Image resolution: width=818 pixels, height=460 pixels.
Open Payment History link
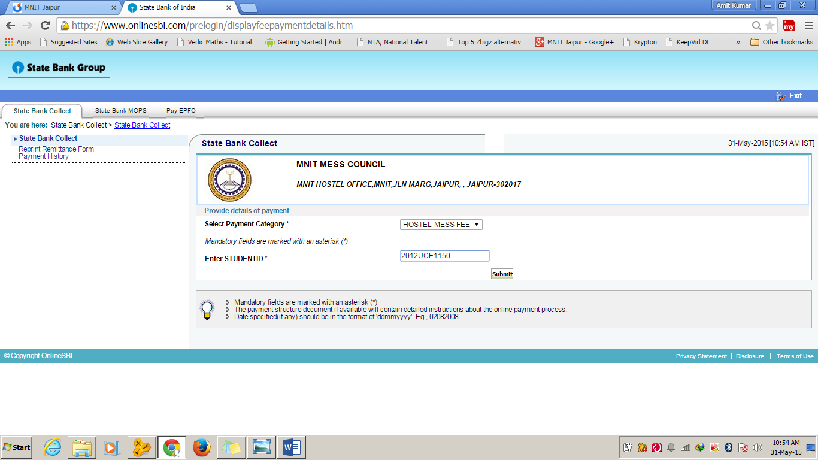(44, 156)
